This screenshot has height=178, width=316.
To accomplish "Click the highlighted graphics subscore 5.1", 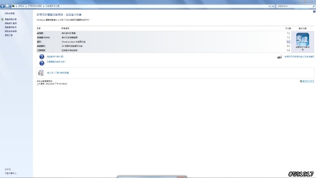I will tap(288, 42).
